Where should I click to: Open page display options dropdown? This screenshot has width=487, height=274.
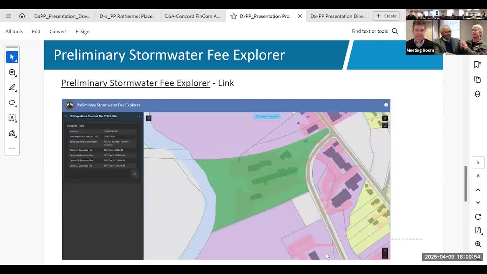(478, 230)
